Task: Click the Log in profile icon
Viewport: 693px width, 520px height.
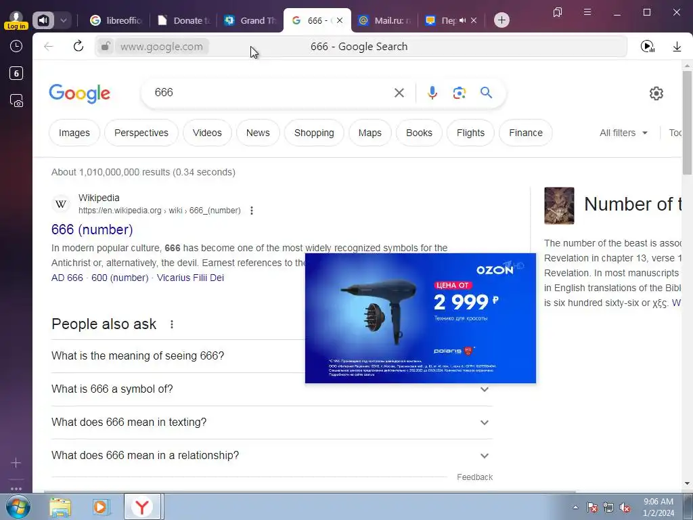Action: (16, 20)
